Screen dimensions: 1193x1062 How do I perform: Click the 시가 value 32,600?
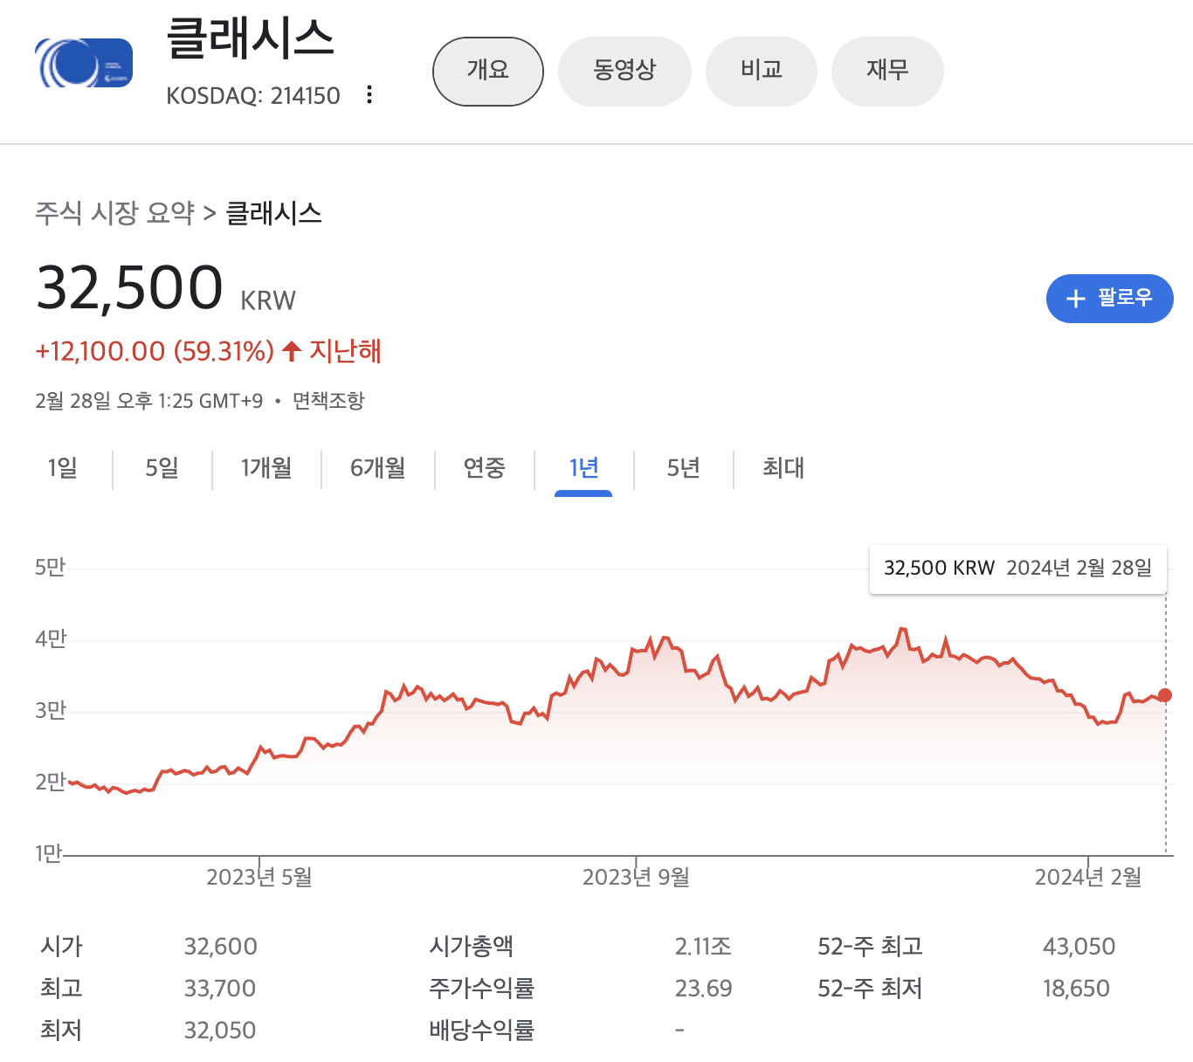(x=221, y=947)
